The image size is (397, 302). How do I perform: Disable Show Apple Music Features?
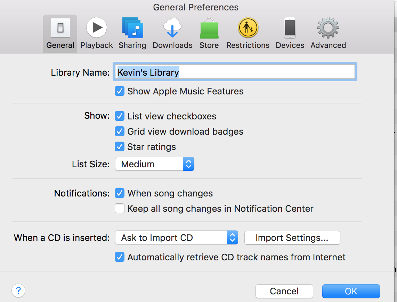point(120,91)
